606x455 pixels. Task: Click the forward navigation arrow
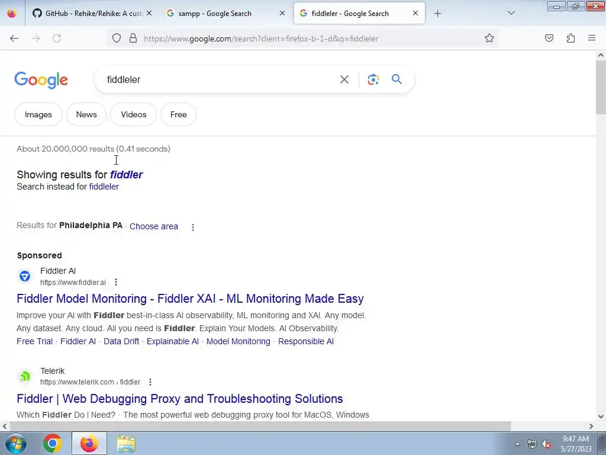(x=36, y=39)
